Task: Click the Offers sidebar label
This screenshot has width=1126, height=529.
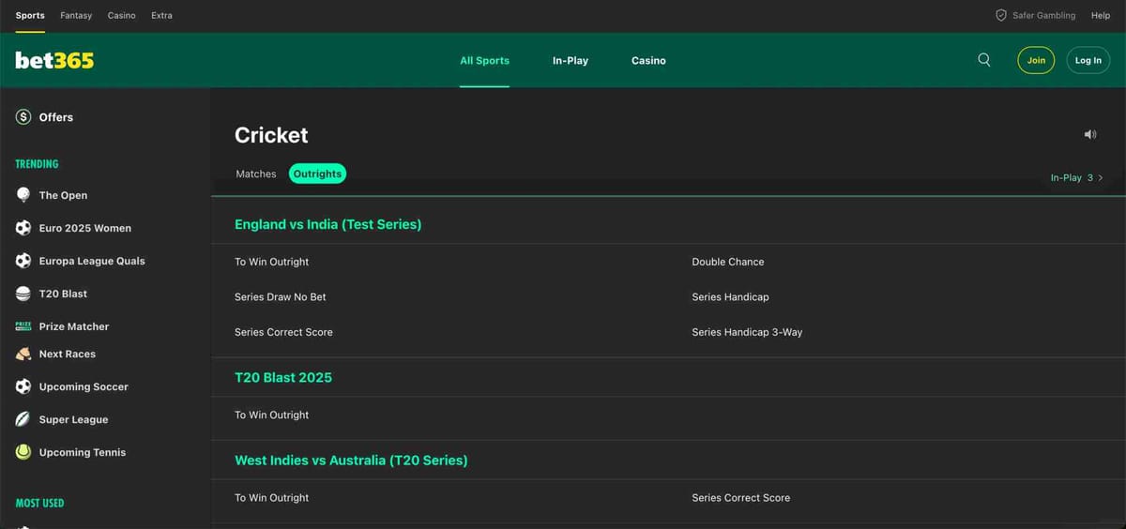Action: (x=56, y=117)
